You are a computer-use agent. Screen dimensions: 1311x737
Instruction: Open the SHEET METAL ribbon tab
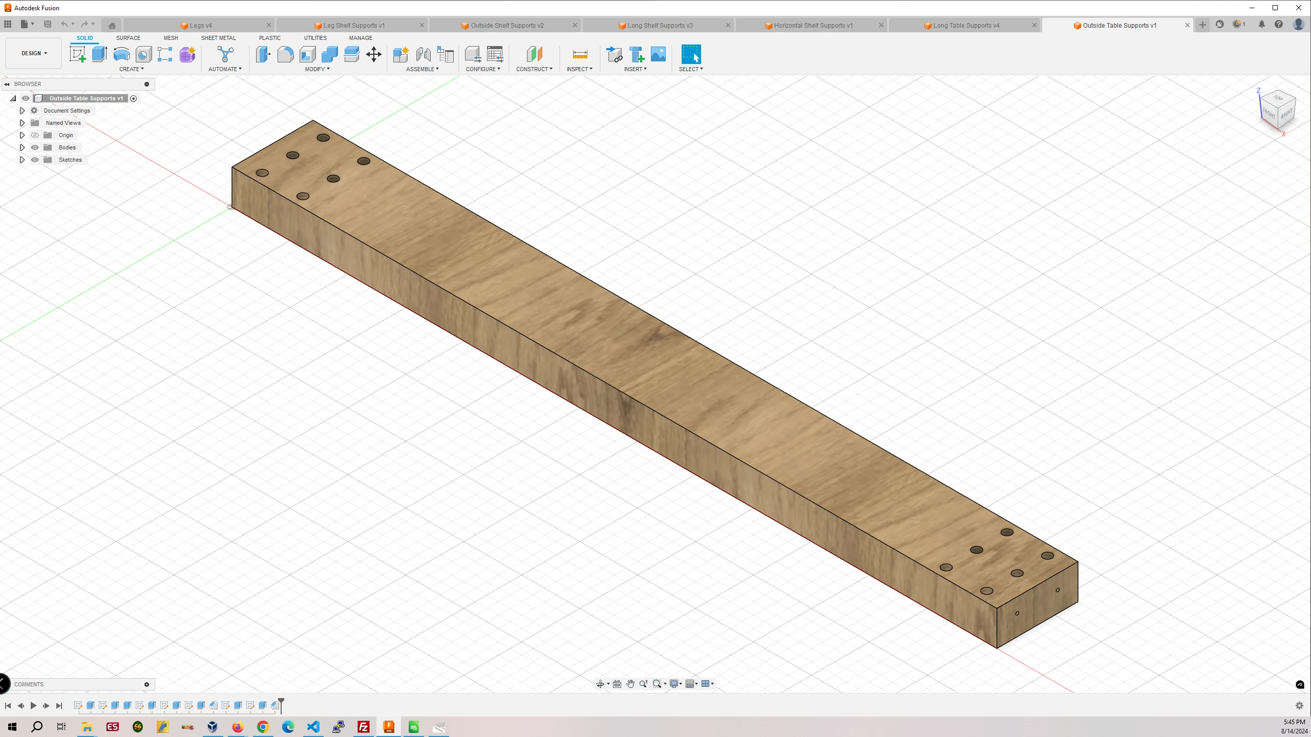click(219, 38)
